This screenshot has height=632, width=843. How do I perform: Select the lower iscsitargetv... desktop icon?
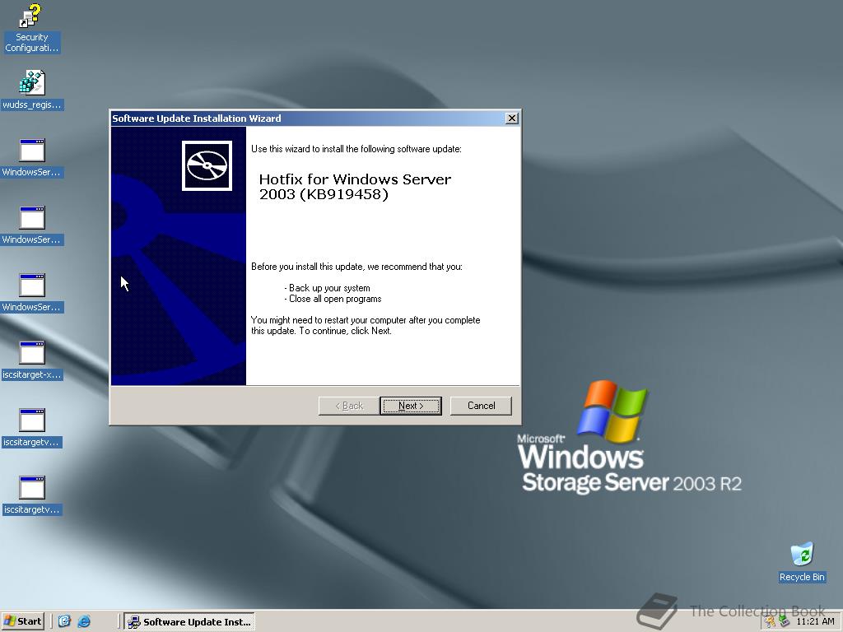coord(31,495)
